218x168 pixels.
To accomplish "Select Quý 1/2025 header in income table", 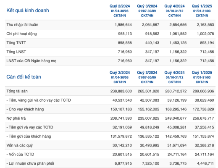I will 202,6.
